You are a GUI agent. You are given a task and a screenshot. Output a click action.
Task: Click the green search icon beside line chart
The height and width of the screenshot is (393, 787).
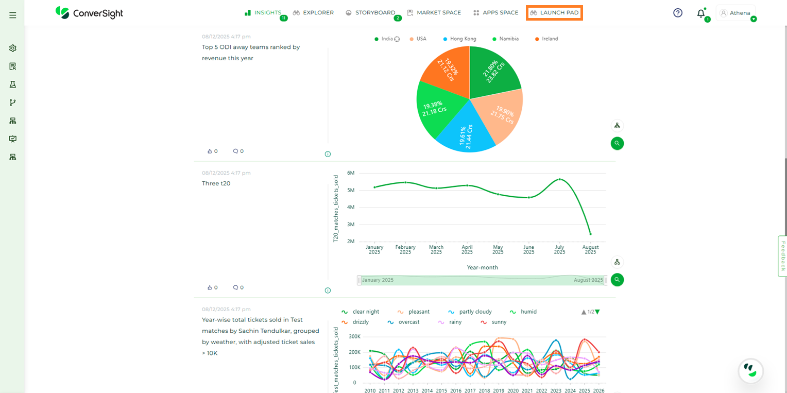pos(617,280)
